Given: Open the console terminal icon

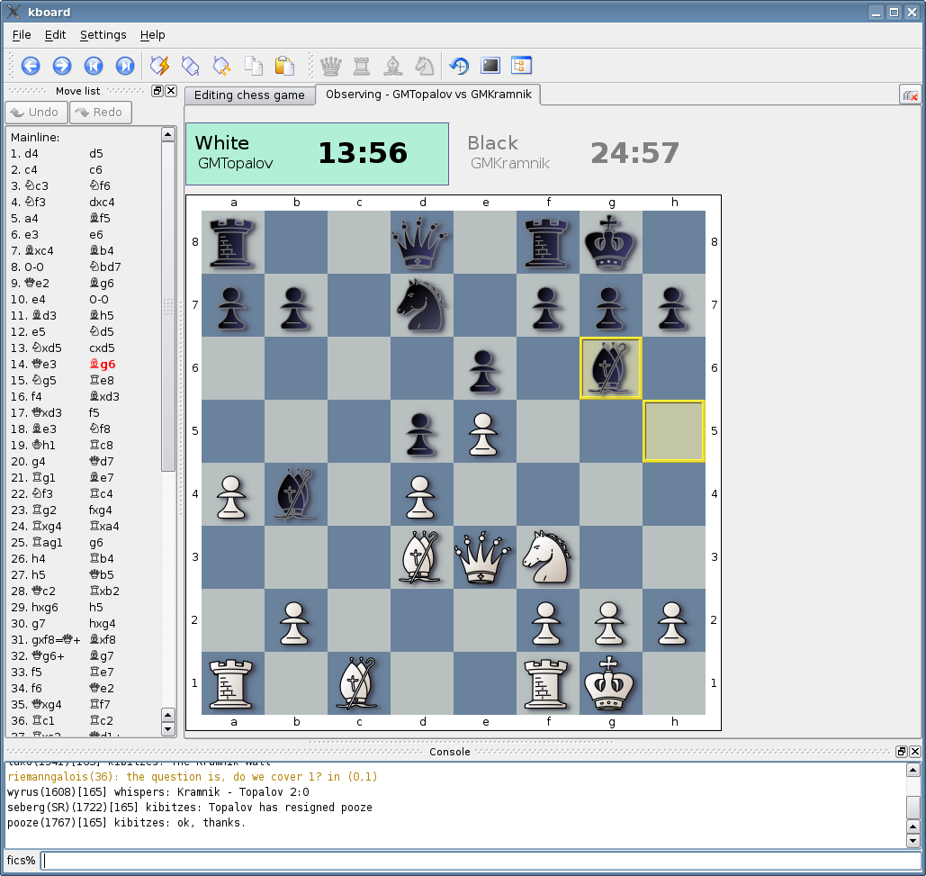Looking at the screenshot, I should 490,66.
